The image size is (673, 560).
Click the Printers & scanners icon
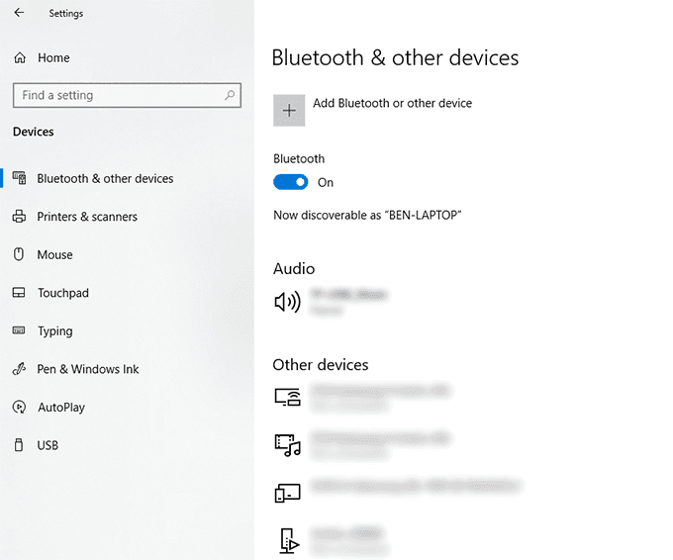(19, 217)
